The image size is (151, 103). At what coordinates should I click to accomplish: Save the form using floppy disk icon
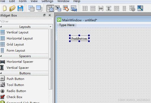point(20,8)
